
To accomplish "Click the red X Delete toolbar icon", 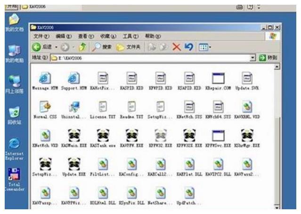I will 177,47.
